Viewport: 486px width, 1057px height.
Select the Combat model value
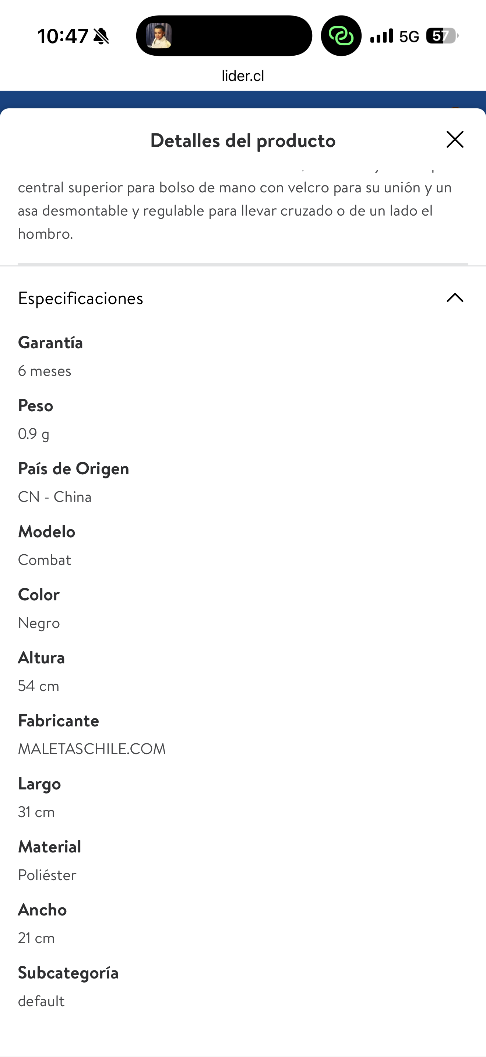point(45,560)
